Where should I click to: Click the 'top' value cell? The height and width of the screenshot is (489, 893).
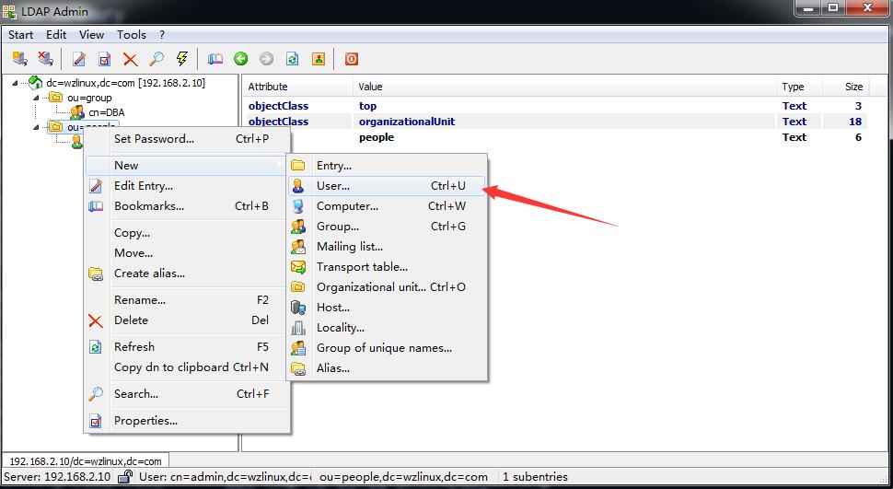tap(368, 106)
